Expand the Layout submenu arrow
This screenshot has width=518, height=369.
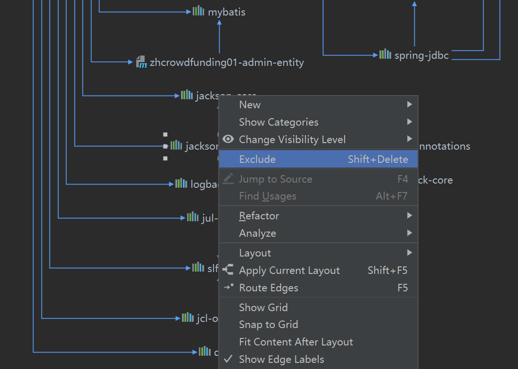pyautogui.click(x=410, y=253)
